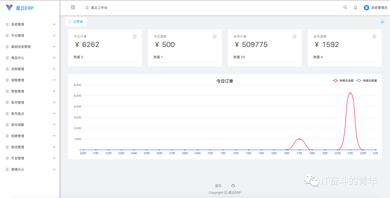
Task: Click list icon next to 商品中心
Action: pos(7,58)
